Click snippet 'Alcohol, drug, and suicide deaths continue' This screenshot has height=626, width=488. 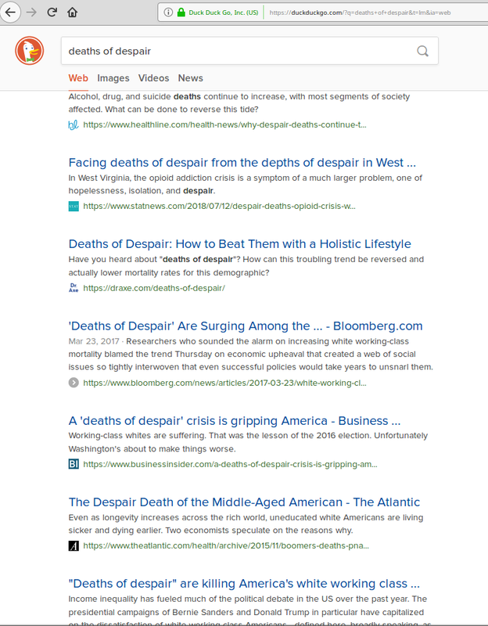(x=239, y=103)
